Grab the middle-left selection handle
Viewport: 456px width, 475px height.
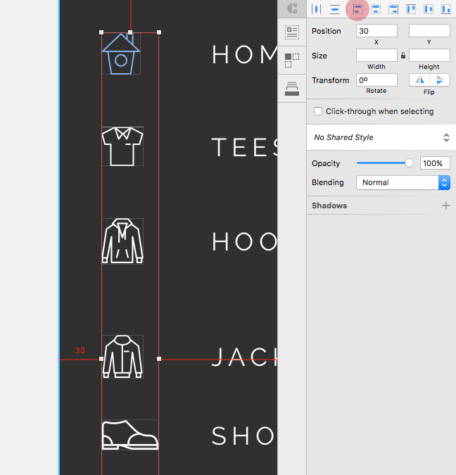pos(101,359)
